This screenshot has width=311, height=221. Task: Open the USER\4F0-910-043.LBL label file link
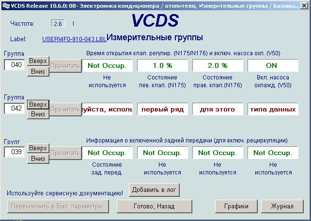[74, 39]
